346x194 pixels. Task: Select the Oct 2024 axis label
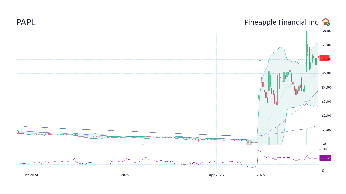[x=30, y=175]
